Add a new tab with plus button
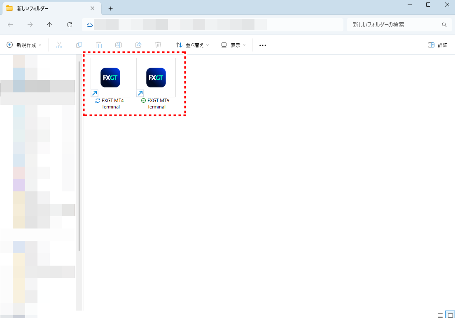The height and width of the screenshot is (318, 455). tap(110, 8)
